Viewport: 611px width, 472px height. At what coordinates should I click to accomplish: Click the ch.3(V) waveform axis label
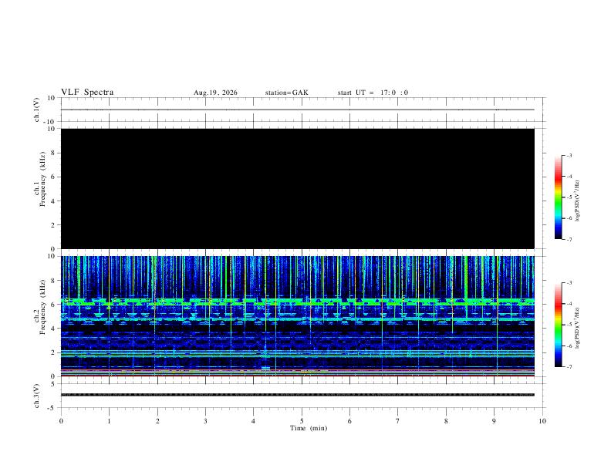(37, 396)
